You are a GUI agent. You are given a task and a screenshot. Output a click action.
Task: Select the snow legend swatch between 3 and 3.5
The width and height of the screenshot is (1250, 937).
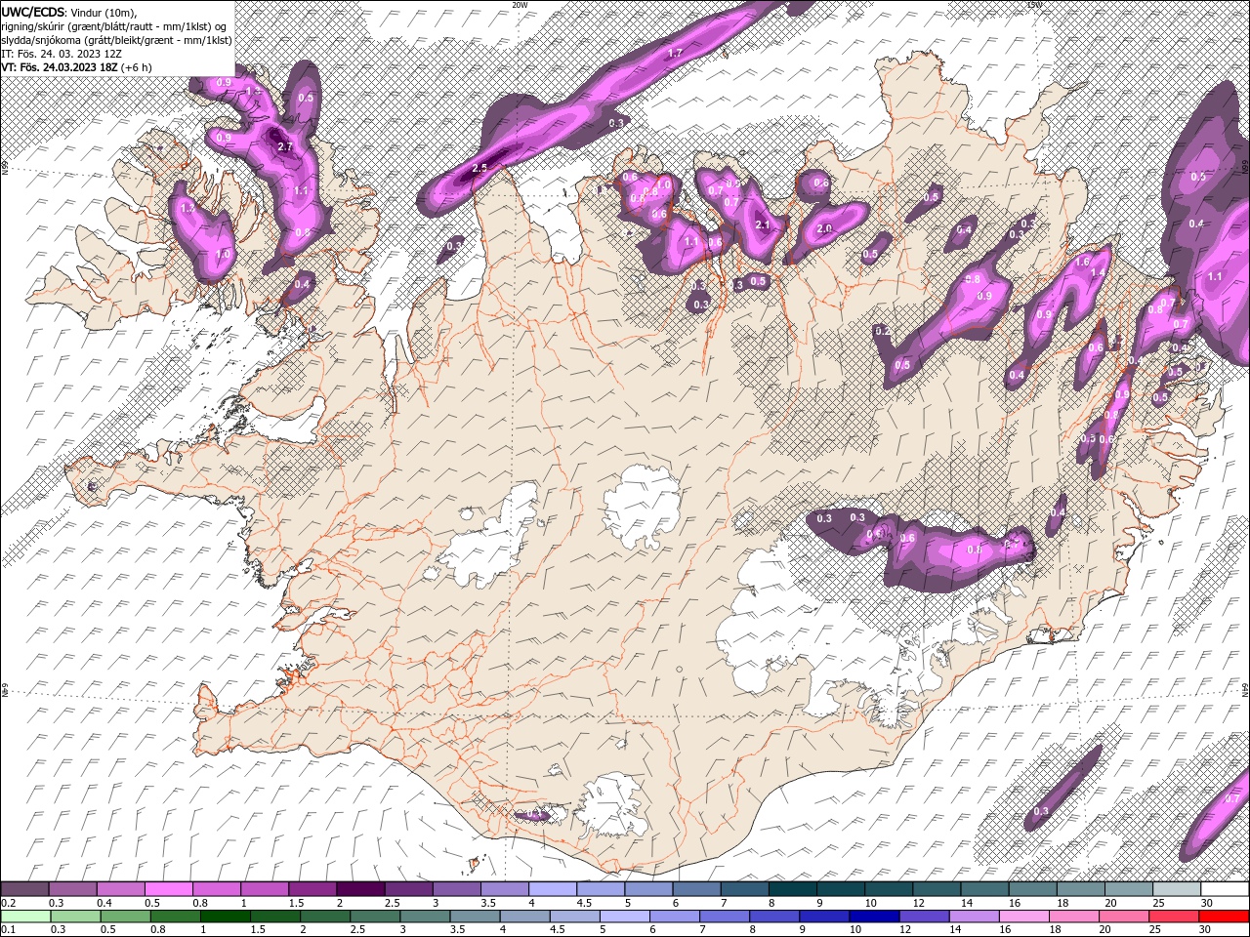tap(456, 889)
